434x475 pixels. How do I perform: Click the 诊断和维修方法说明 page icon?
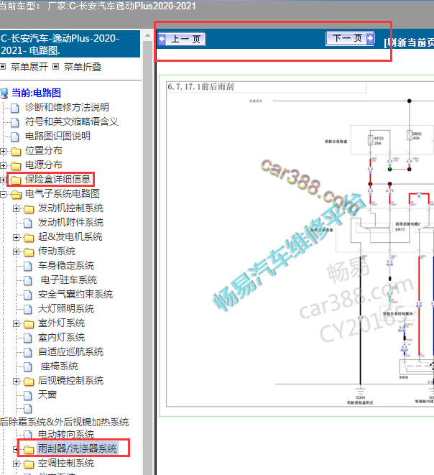tap(15, 108)
